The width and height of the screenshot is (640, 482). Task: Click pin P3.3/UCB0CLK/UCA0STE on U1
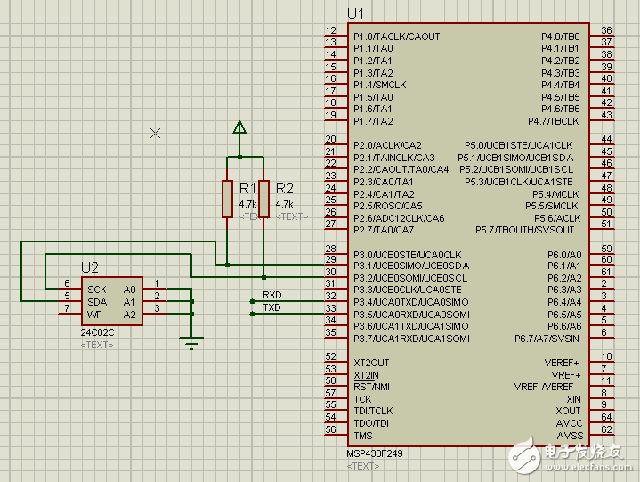(x=408, y=290)
